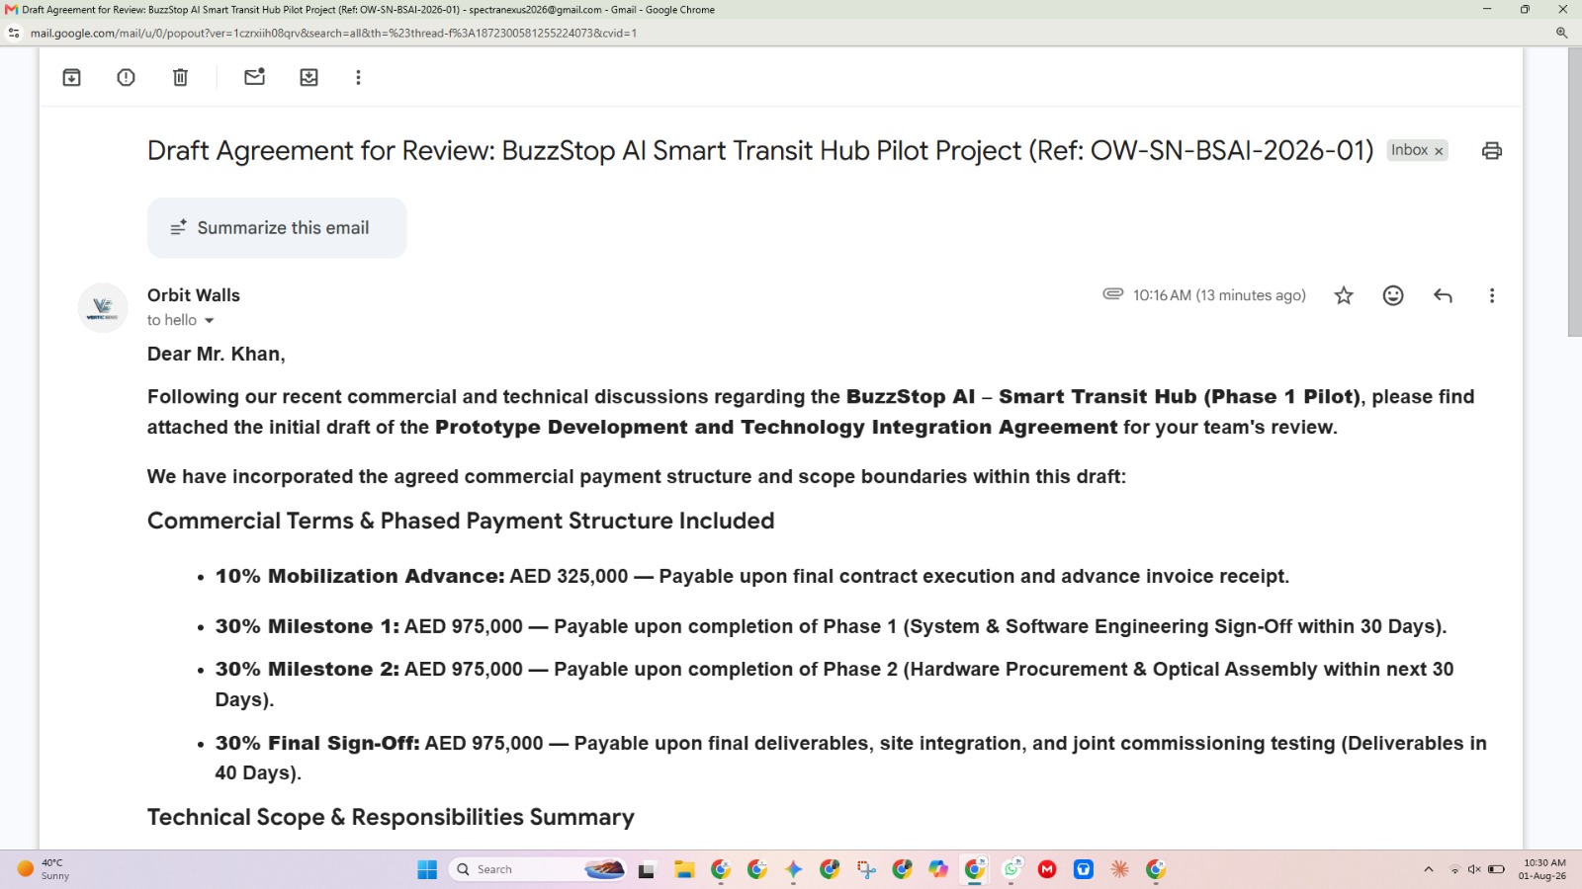Delete the email with the trash icon

click(x=180, y=77)
